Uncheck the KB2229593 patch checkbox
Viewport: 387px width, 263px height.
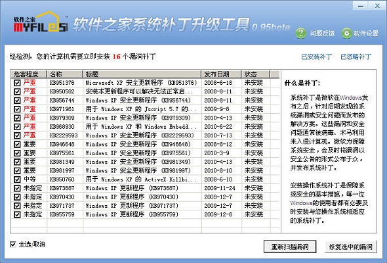coord(17,135)
